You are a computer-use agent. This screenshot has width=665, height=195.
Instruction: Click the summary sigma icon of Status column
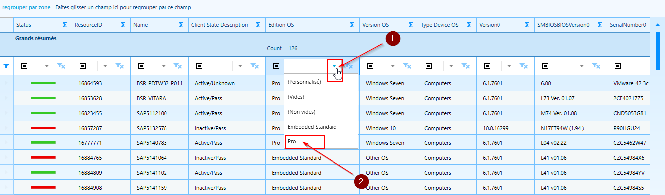point(65,25)
